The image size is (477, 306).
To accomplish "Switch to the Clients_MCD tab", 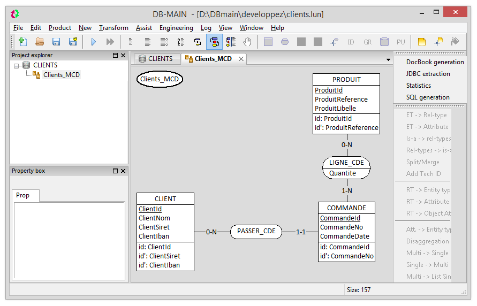I will coord(213,59).
